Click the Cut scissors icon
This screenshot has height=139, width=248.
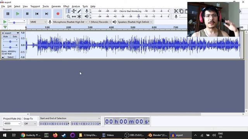pos(176,11)
